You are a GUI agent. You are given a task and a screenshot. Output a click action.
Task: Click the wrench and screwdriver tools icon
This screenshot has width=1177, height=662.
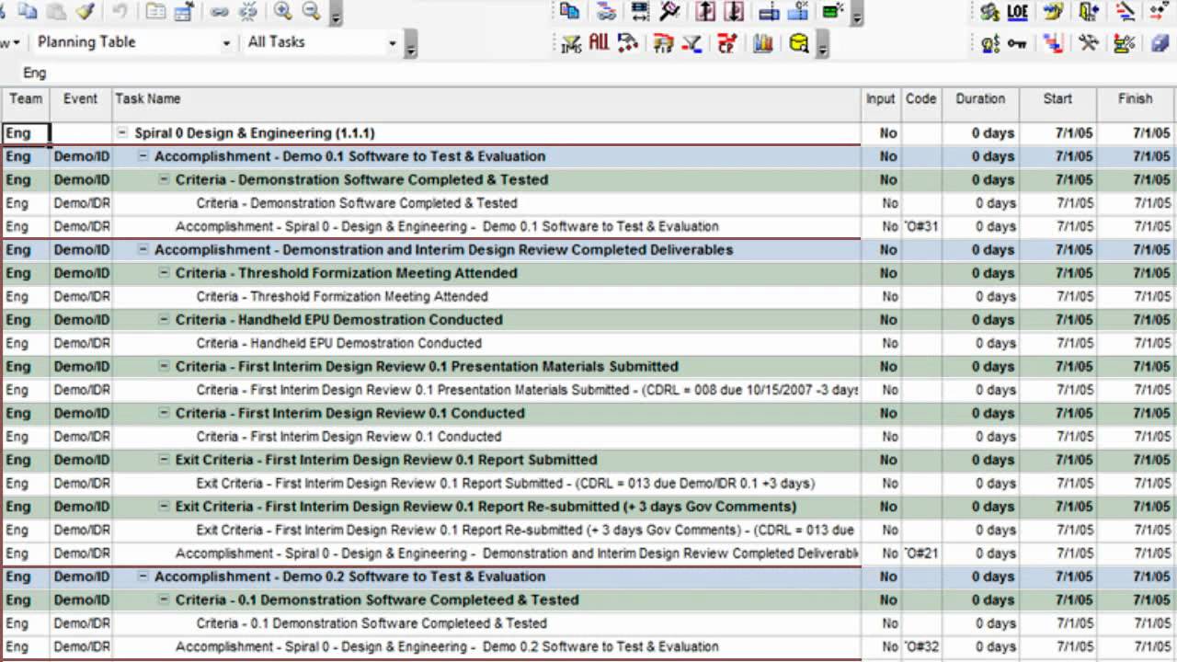1089,42
